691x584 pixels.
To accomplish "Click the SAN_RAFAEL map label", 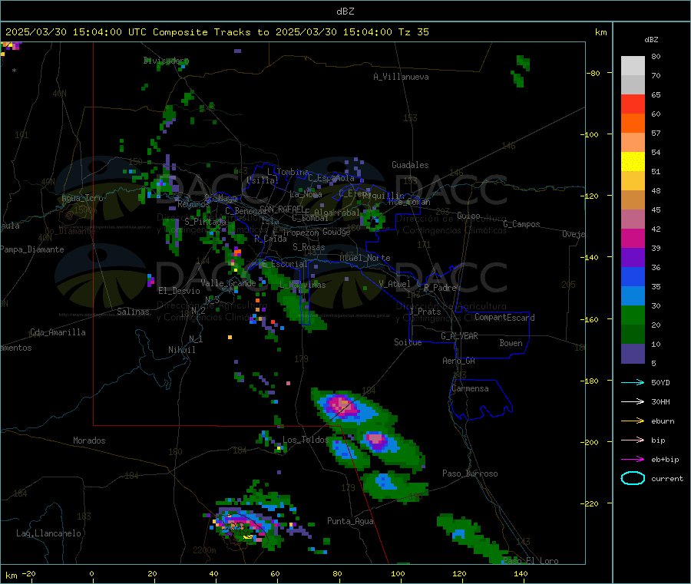I will pyautogui.click(x=281, y=209).
